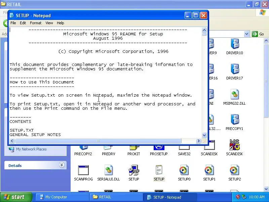269x202 pixels.
Task: Click the RETAIL window vertical scroll thumb
Action: [266, 80]
